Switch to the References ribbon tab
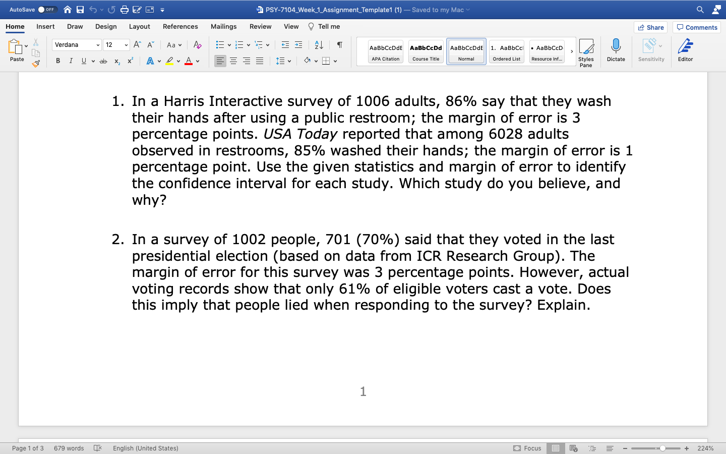This screenshot has height=454, width=726. point(180,27)
